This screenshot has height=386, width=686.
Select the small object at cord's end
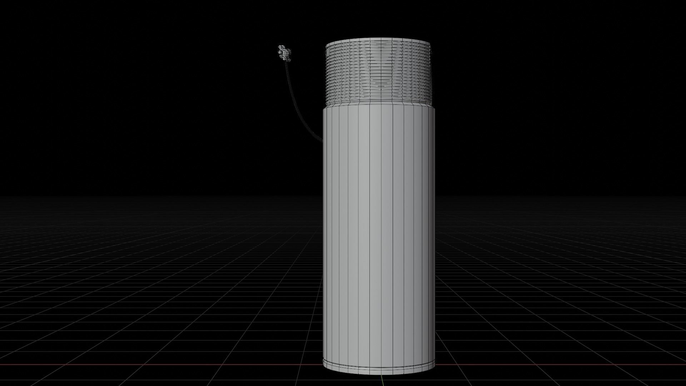point(284,53)
